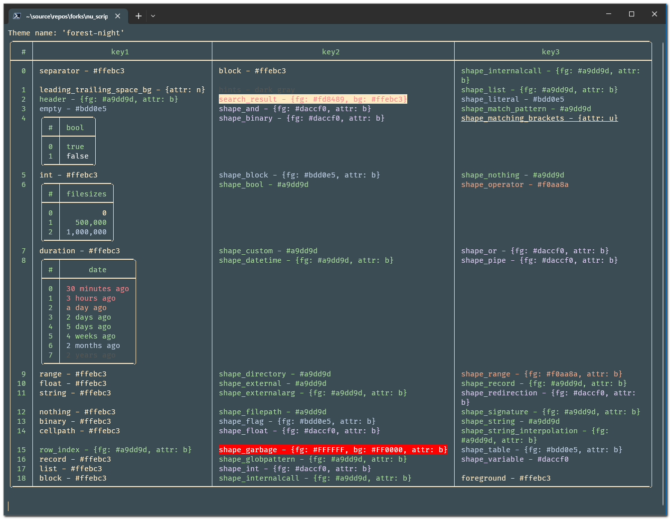Click underlined 'shape_matching_brackets' entry
Image resolution: width=670 pixels, height=519 pixels.
(539, 118)
